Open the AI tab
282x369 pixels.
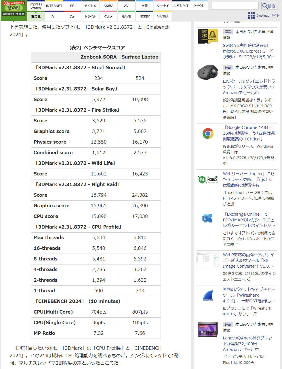coord(54,16)
